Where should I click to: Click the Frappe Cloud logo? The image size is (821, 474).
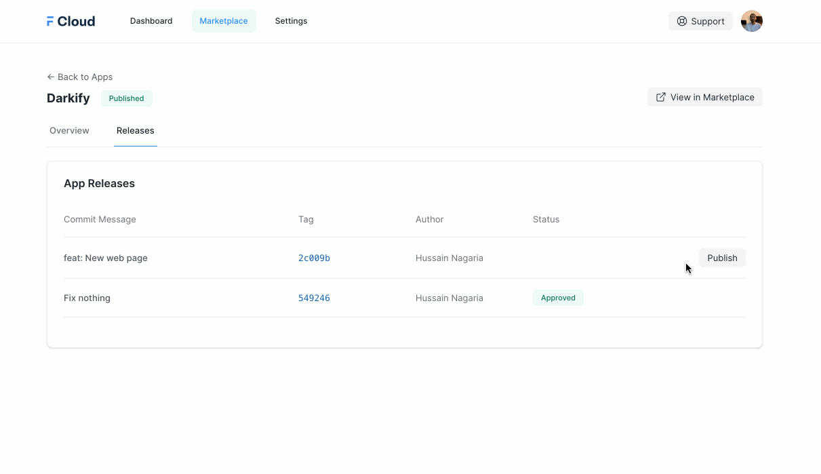(71, 21)
